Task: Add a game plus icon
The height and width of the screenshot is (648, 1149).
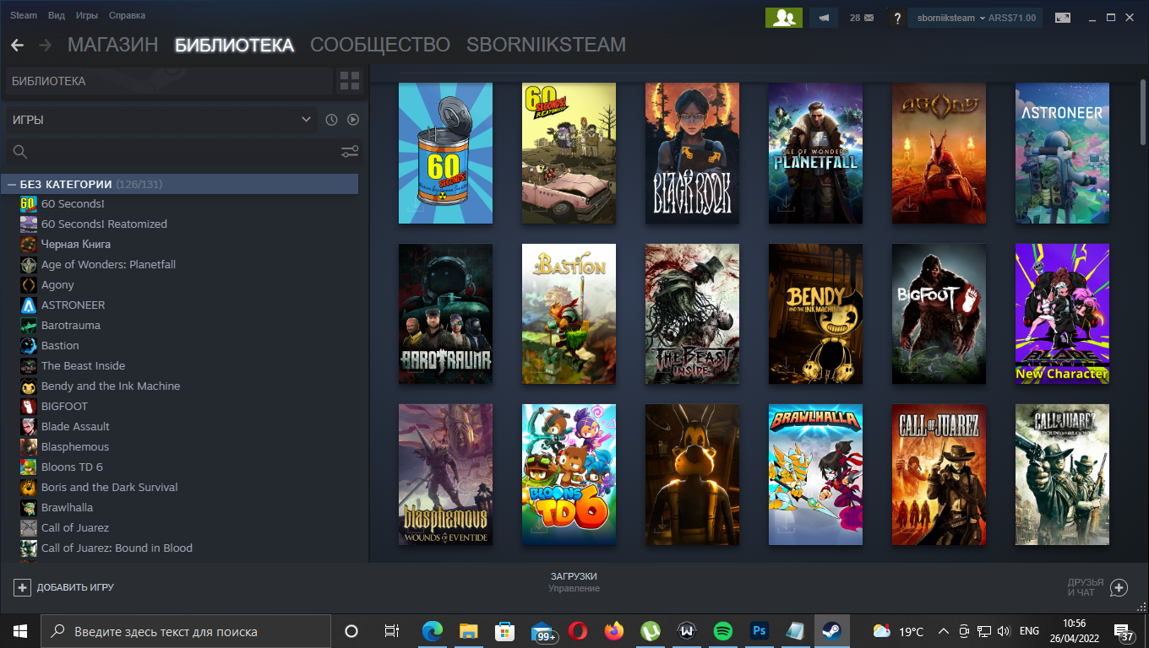Action: click(x=23, y=587)
